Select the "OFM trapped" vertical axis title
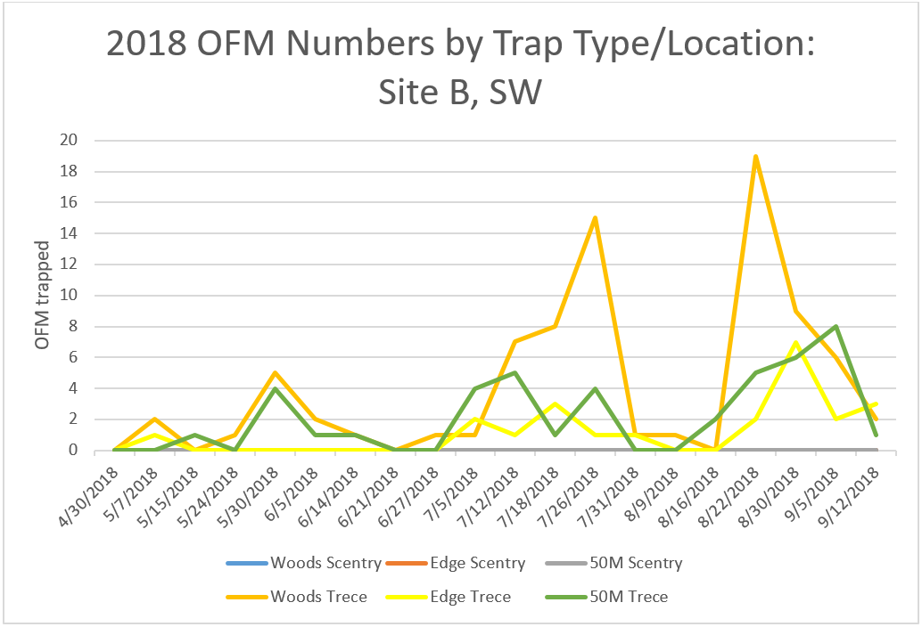This screenshot has width=922, height=627. click(x=42, y=296)
